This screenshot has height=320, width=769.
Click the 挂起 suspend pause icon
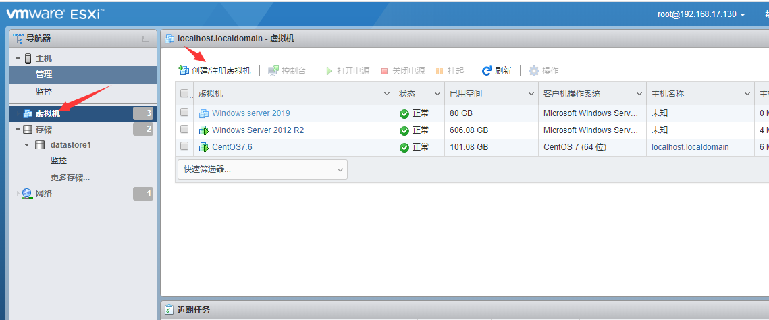tap(440, 71)
